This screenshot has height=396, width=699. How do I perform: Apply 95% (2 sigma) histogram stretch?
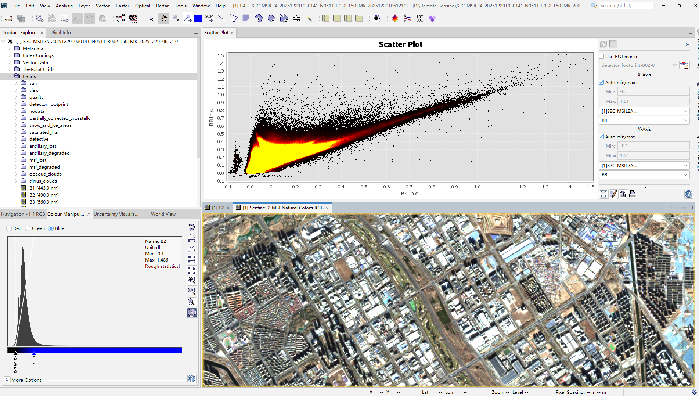point(192,238)
